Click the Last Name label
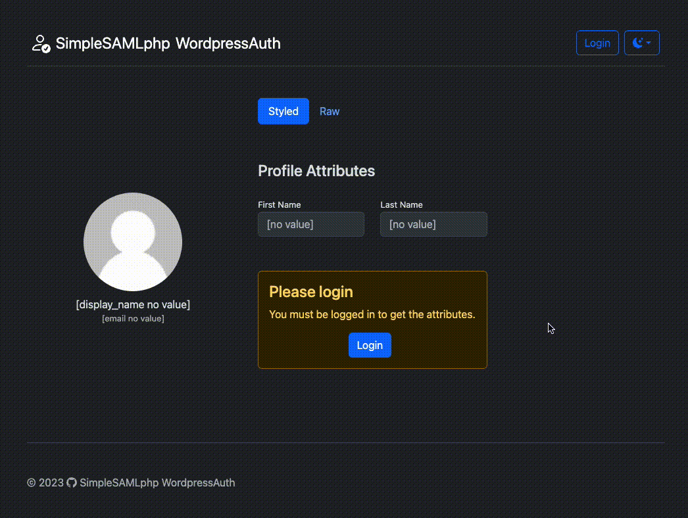The width and height of the screenshot is (688, 518). coord(401,205)
